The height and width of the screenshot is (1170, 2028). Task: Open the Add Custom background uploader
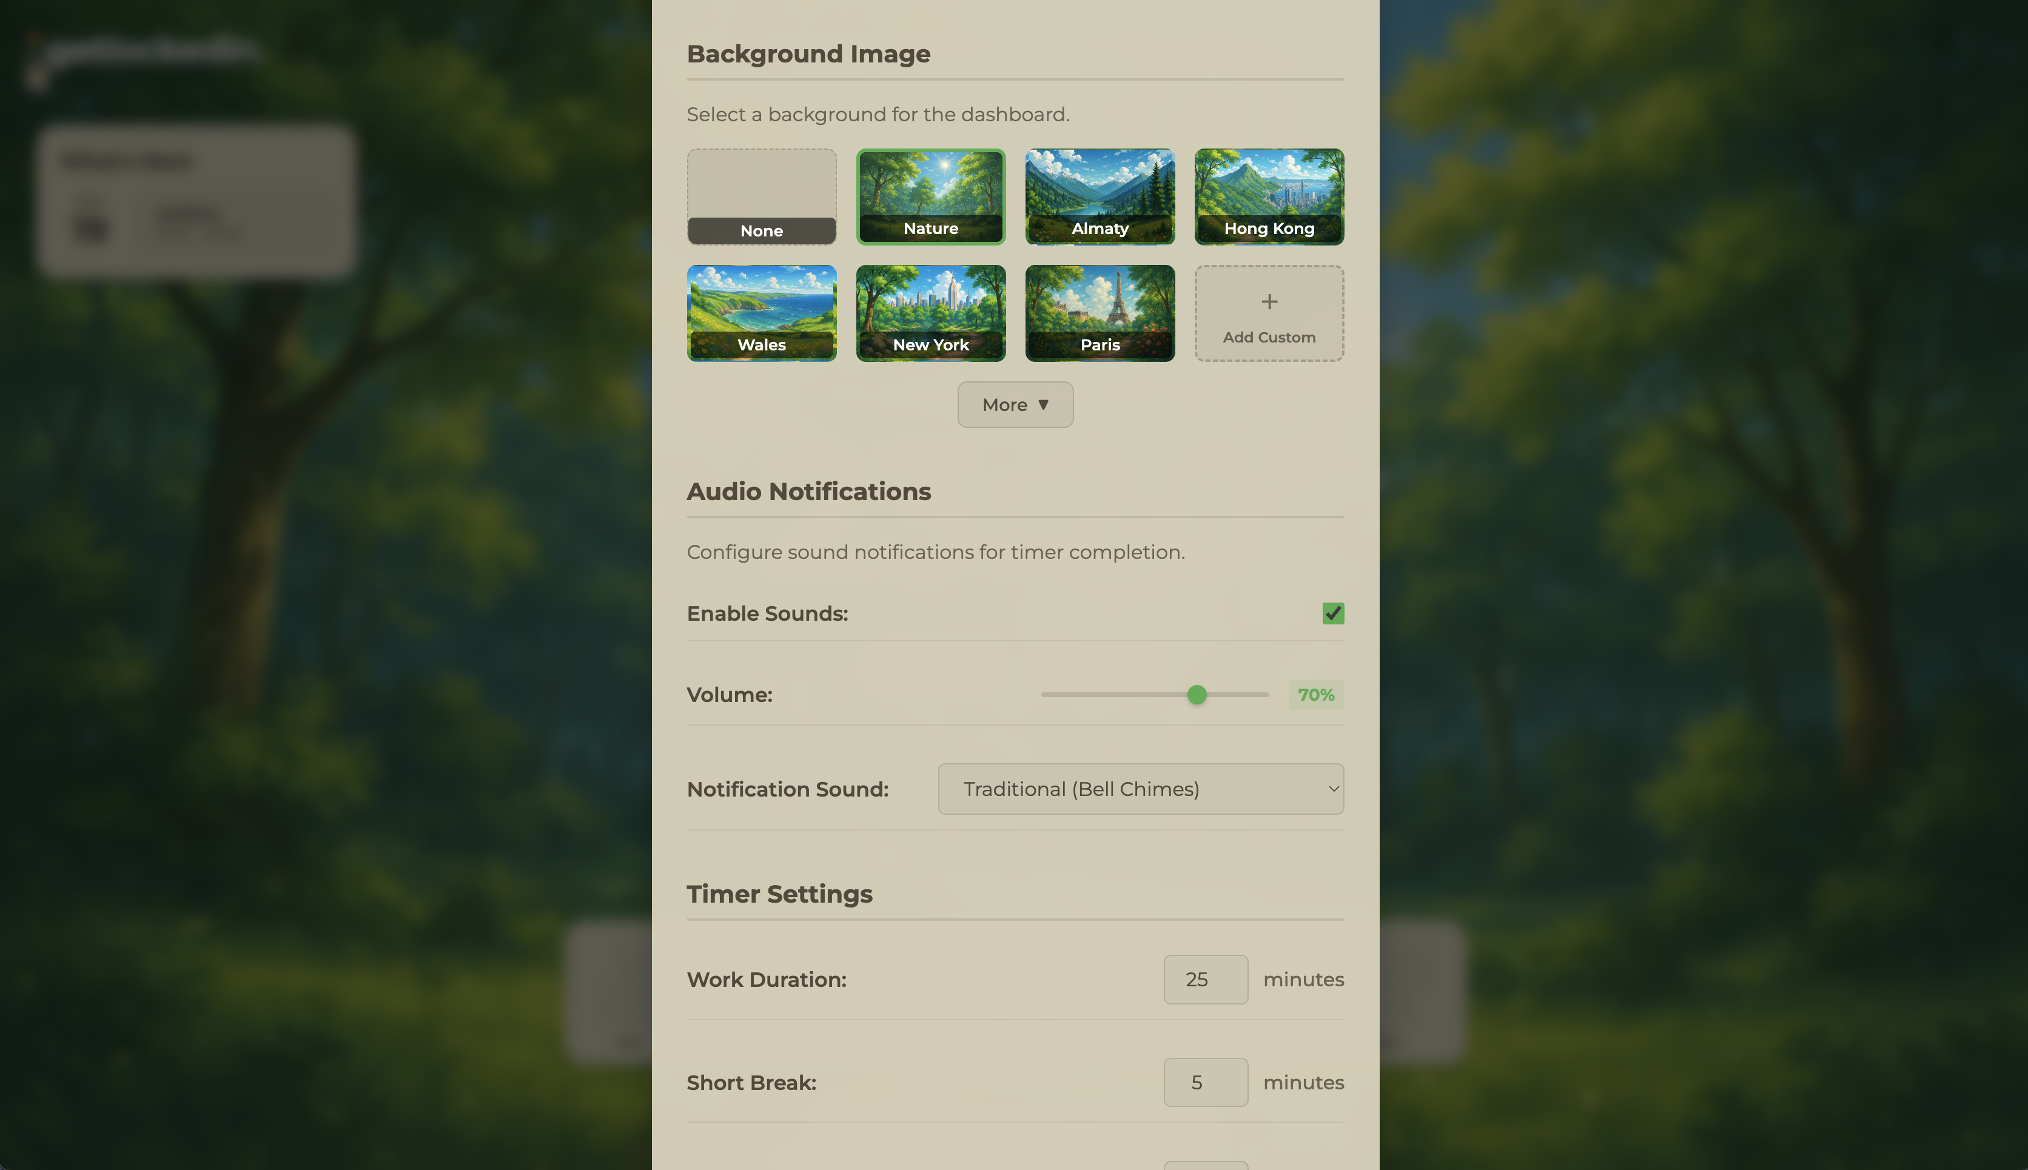pos(1268,313)
